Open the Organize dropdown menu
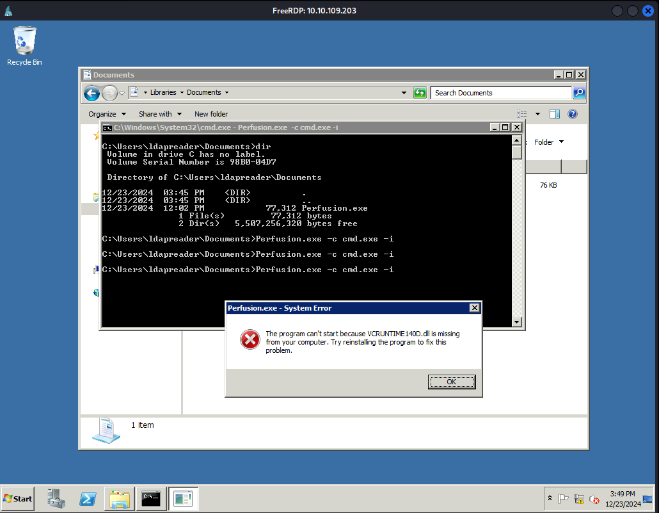The height and width of the screenshot is (513, 659). coord(106,114)
